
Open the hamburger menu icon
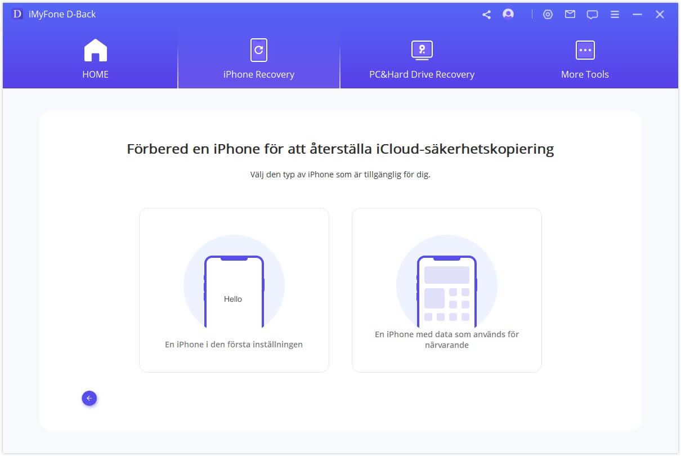(615, 15)
